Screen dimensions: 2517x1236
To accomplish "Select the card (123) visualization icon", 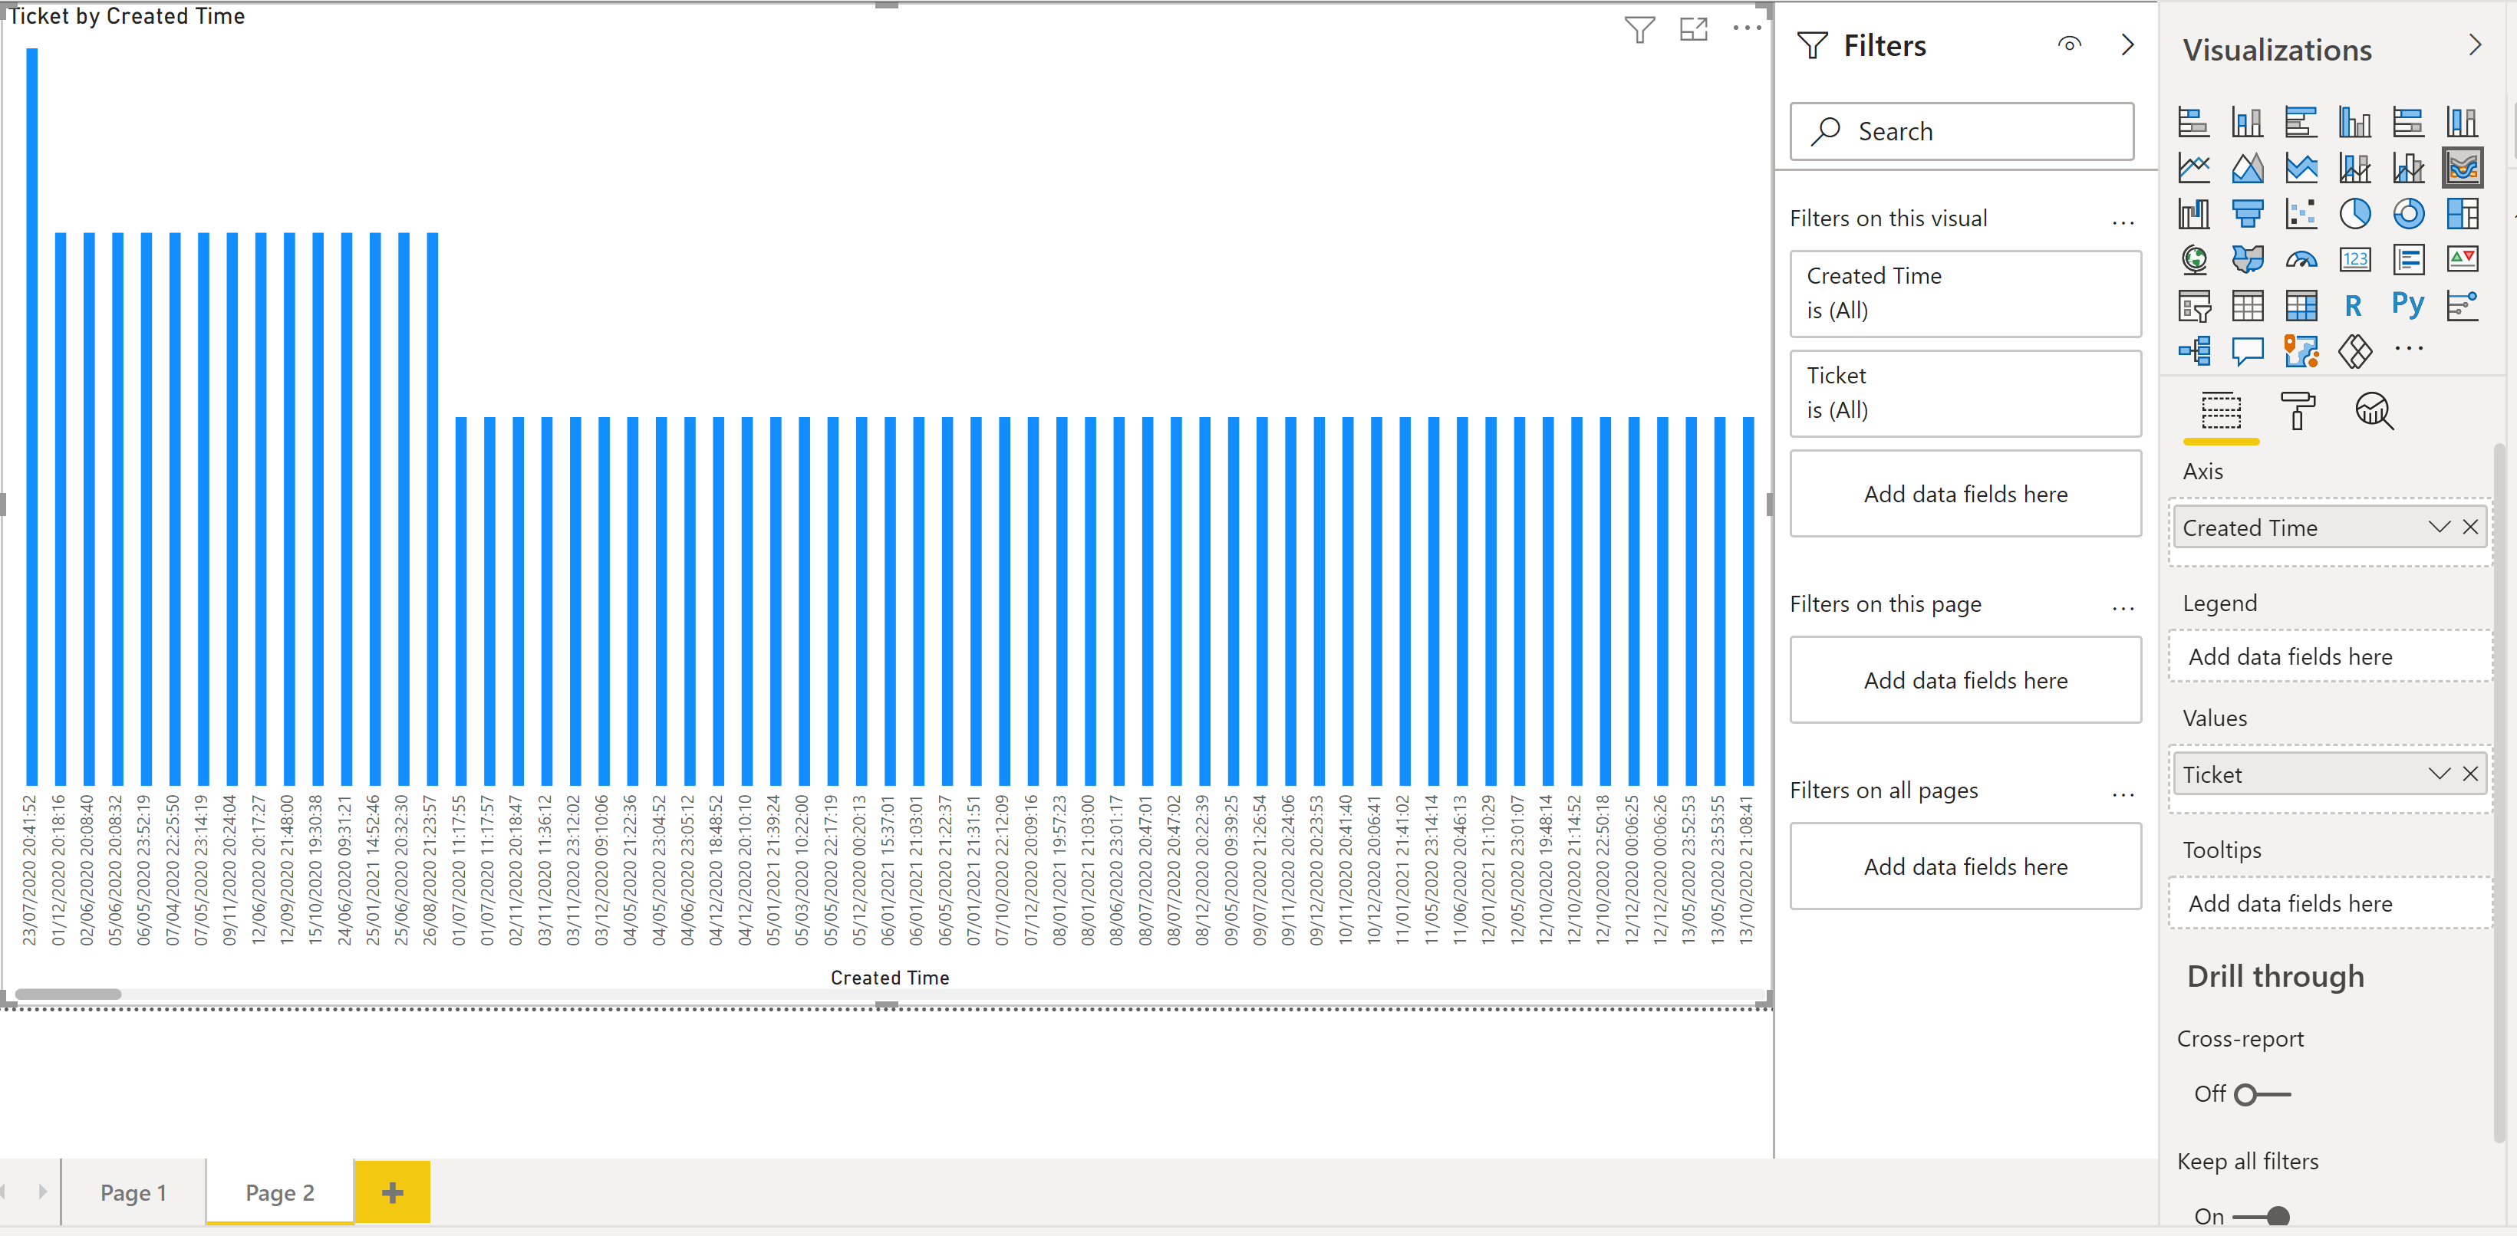I will pyautogui.click(x=2355, y=260).
